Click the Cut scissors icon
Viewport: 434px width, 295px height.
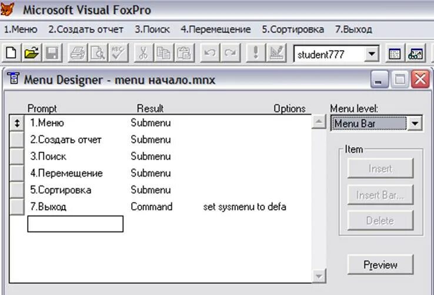[x=143, y=52]
